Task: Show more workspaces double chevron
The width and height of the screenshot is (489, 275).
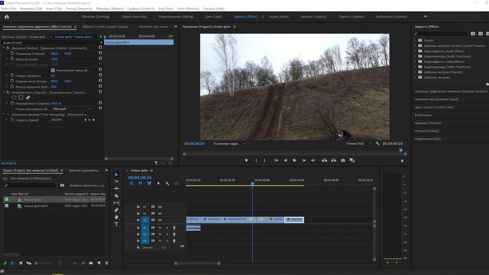Action: [425, 16]
